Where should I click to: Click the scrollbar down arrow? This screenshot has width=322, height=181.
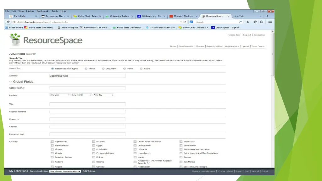[273, 166]
